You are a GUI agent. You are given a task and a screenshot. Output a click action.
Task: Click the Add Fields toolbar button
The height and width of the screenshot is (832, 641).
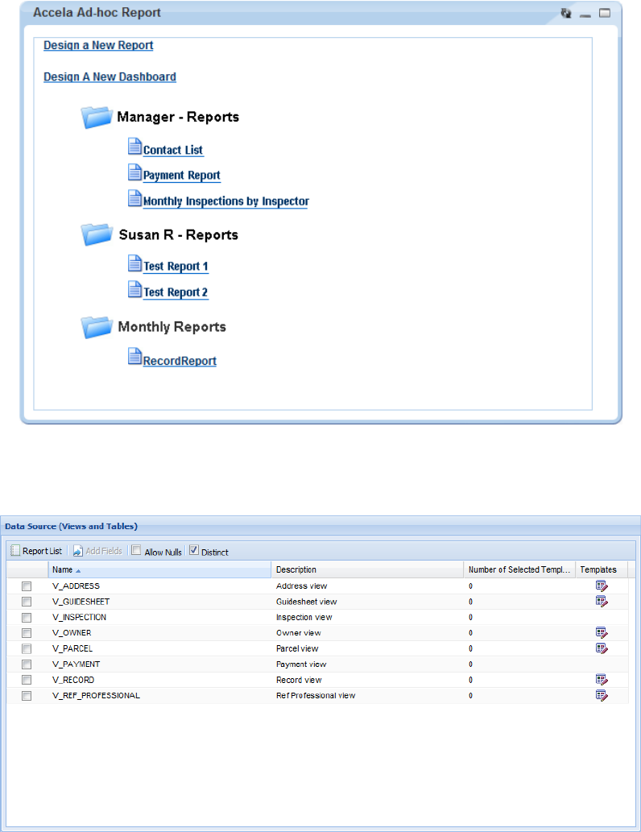pos(97,551)
